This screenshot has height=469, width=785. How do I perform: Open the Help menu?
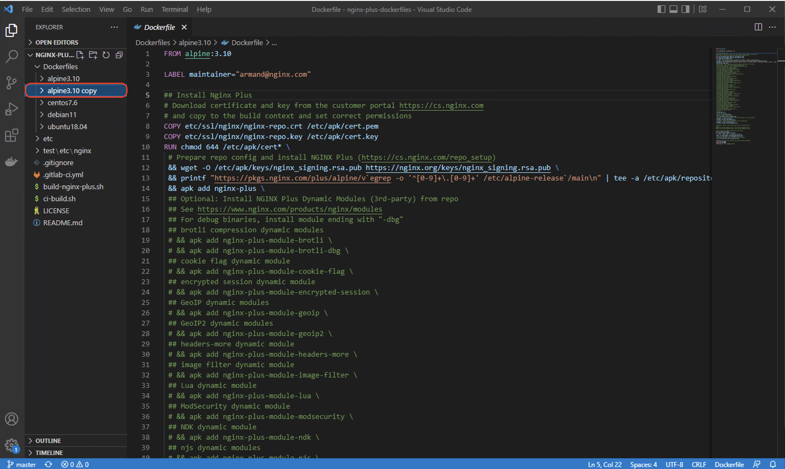tap(204, 10)
